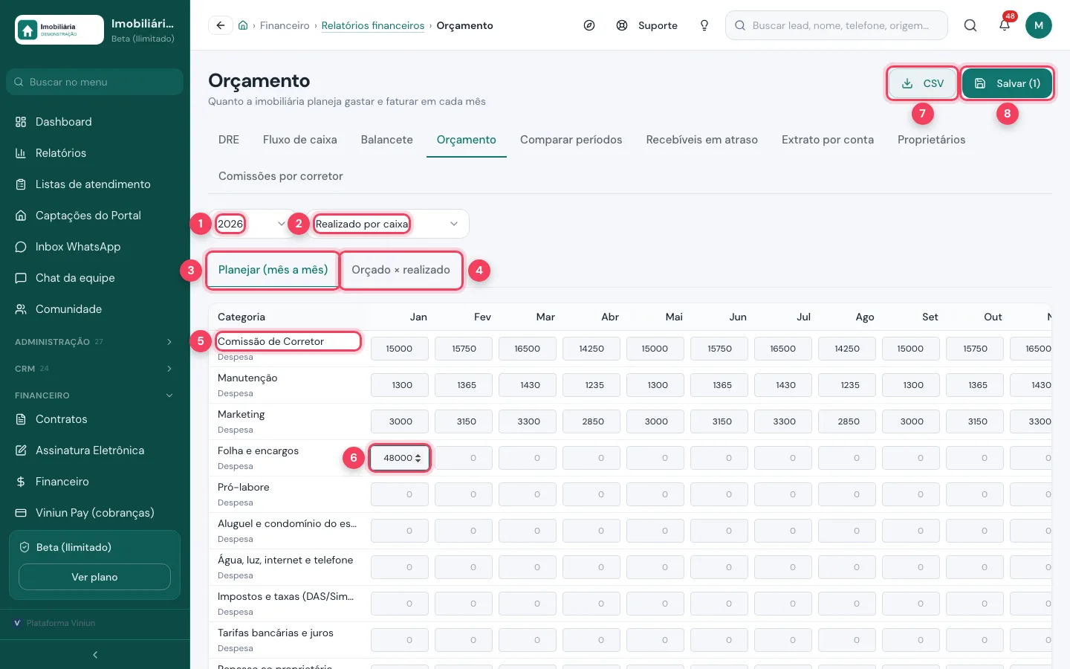The width and height of the screenshot is (1070, 669).
Task: Switch to Comissões por corretor tab
Action: pyautogui.click(x=281, y=176)
